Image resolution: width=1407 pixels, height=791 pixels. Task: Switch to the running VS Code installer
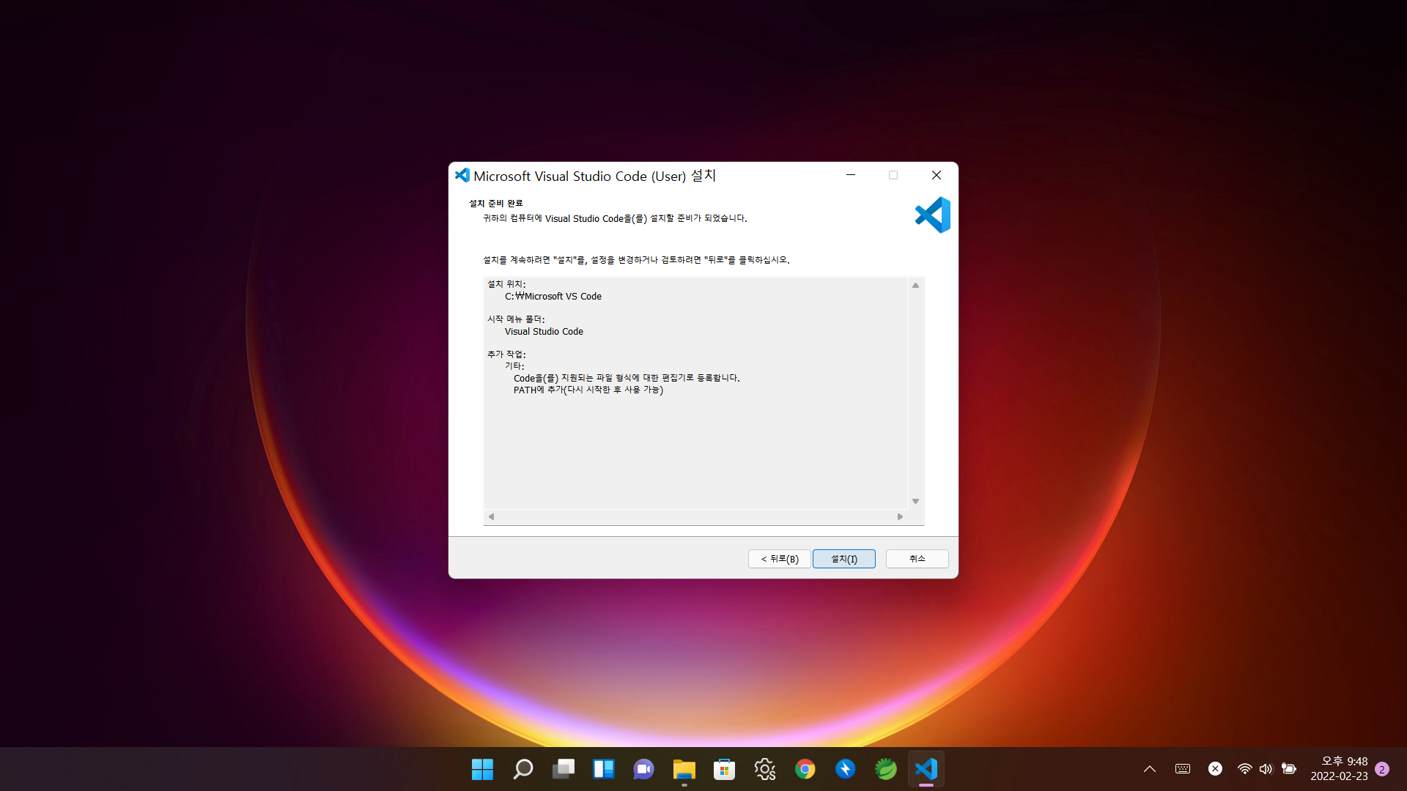926,769
